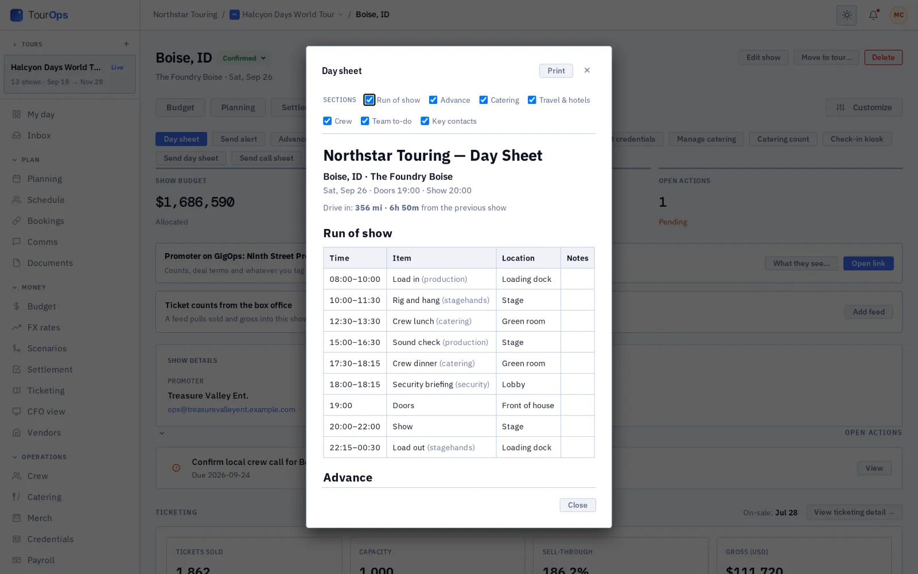Image resolution: width=918 pixels, height=574 pixels.
Task: Uncheck the Run of show section
Action: (369, 100)
